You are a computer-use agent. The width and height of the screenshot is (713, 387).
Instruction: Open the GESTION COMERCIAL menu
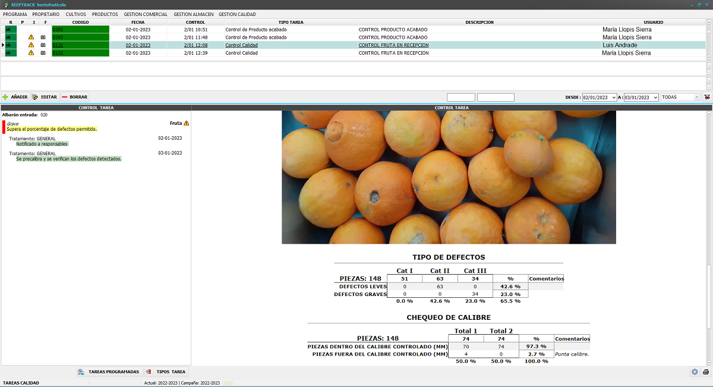(x=146, y=14)
